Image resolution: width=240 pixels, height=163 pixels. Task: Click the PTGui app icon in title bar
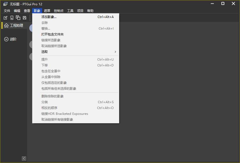click(5, 4)
